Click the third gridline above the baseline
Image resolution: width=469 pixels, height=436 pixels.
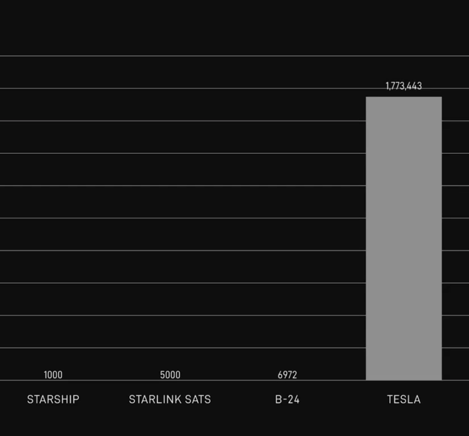(183, 283)
